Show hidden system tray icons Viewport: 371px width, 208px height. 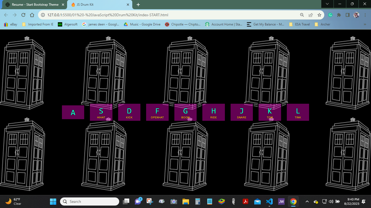(307, 201)
